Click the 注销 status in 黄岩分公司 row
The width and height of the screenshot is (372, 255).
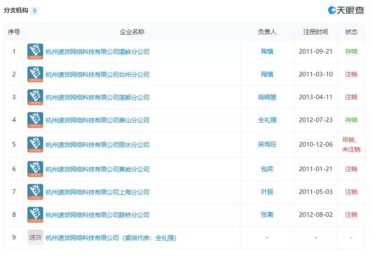(351, 169)
